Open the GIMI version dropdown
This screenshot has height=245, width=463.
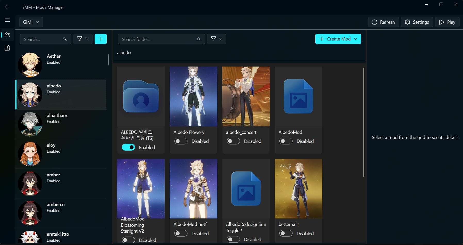pos(31,22)
